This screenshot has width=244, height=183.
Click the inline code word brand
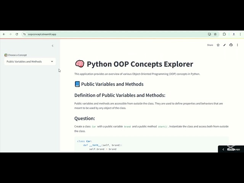tap(127, 127)
